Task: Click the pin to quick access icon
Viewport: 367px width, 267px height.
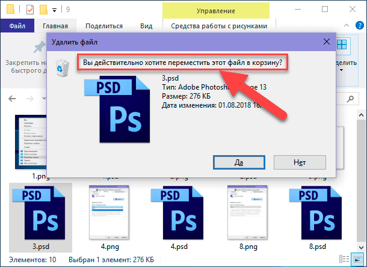Action: tap(39, 47)
